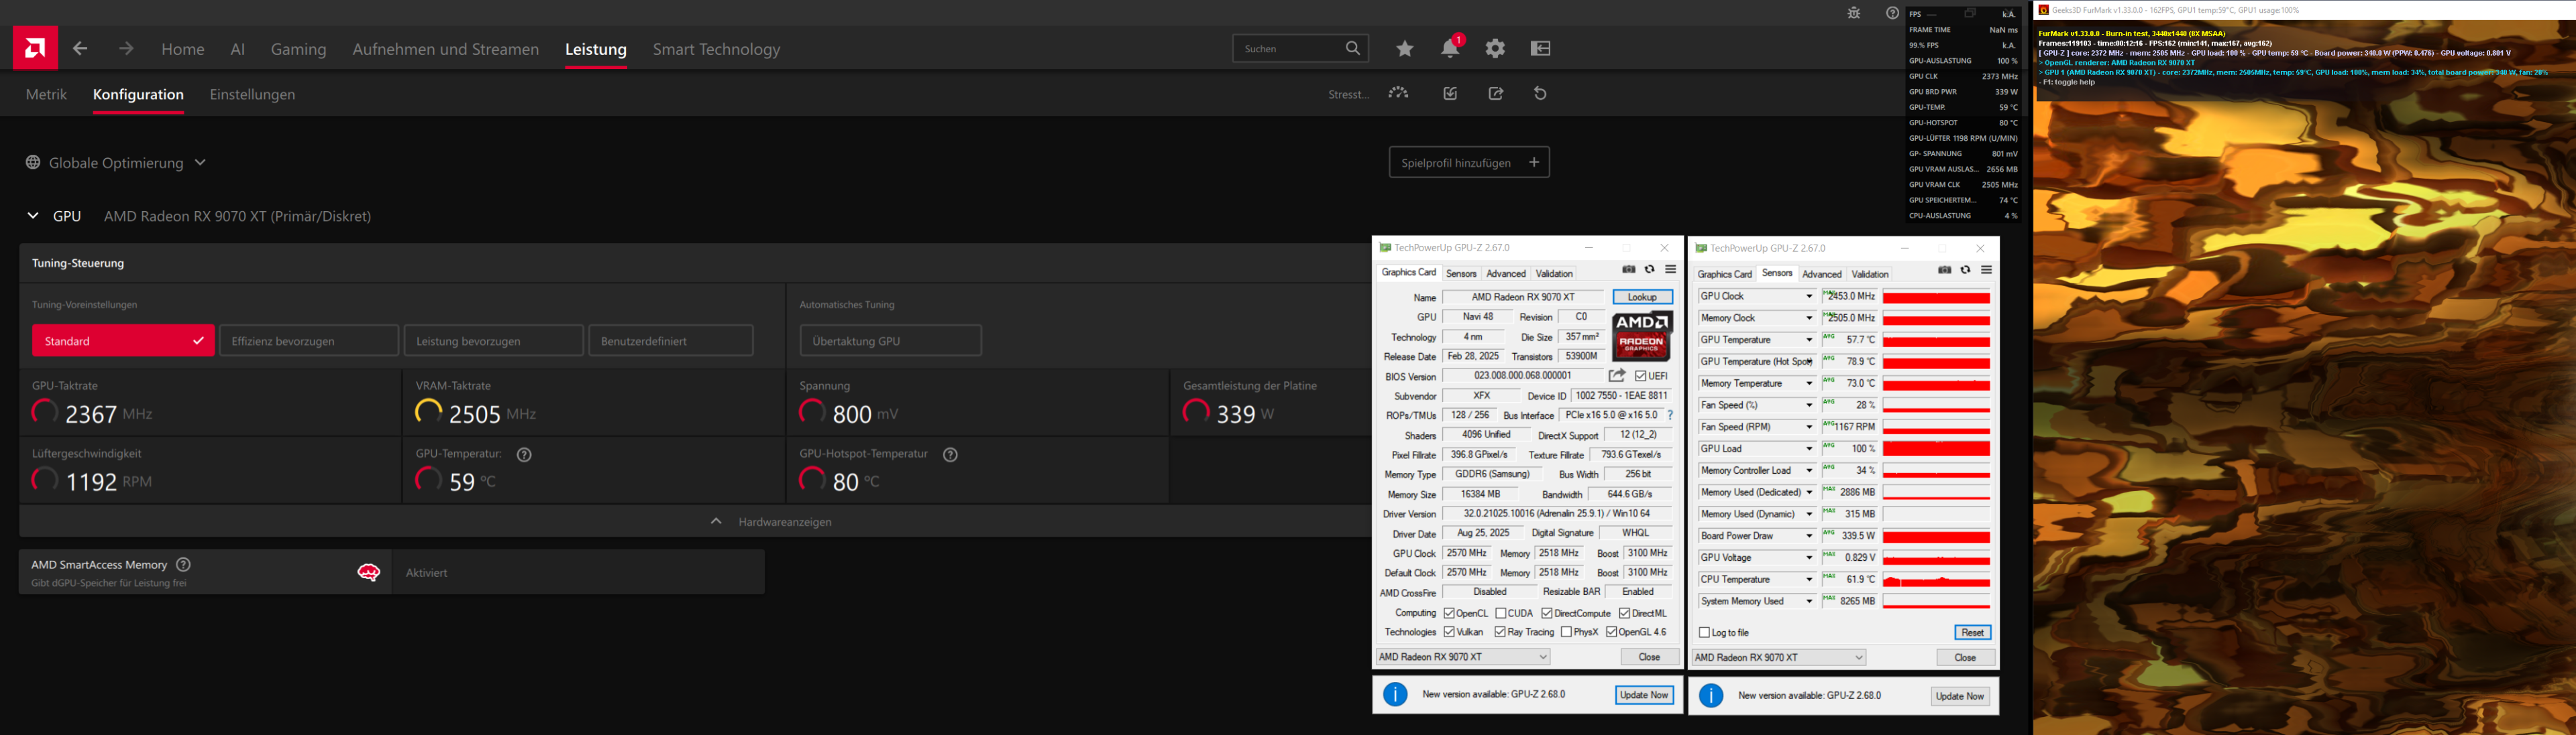Open the Metrik tab
The width and height of the screenshot is (2576, 735).
(46, 94)
